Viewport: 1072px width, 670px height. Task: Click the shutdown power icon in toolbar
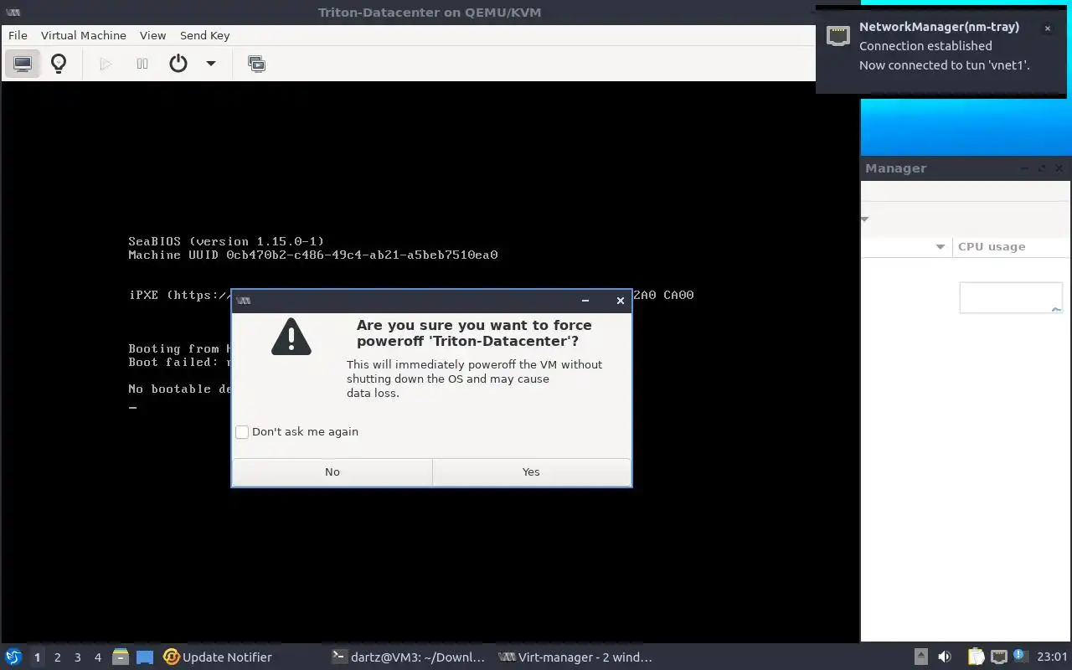pos(178,64)
